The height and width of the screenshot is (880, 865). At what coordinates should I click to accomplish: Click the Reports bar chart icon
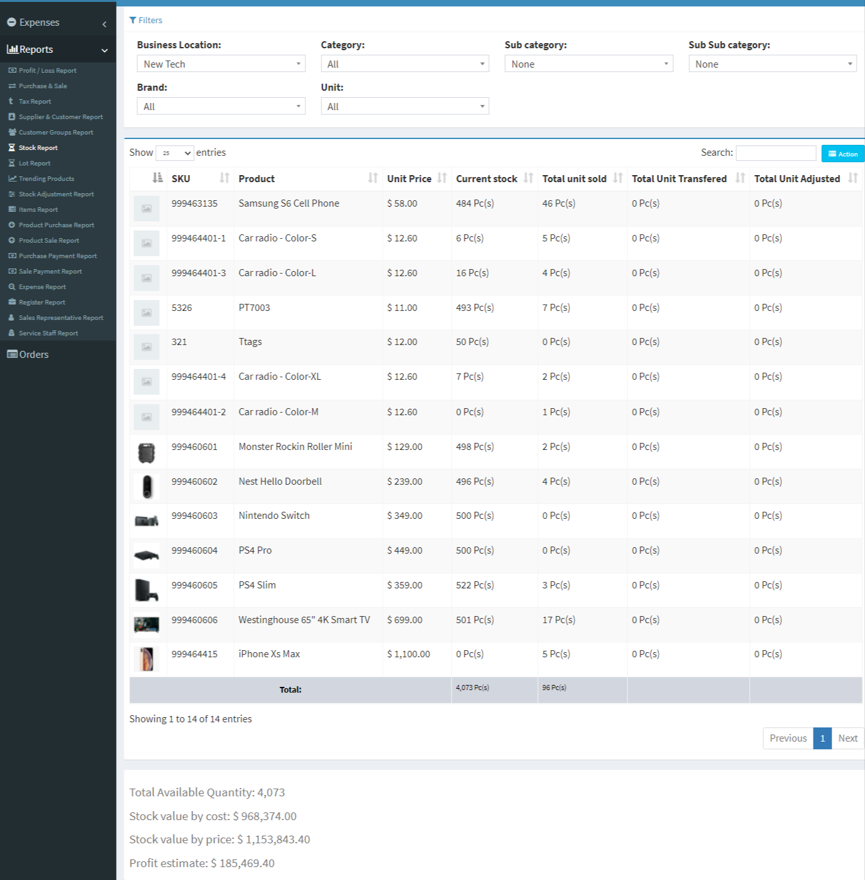pos(12,50)
